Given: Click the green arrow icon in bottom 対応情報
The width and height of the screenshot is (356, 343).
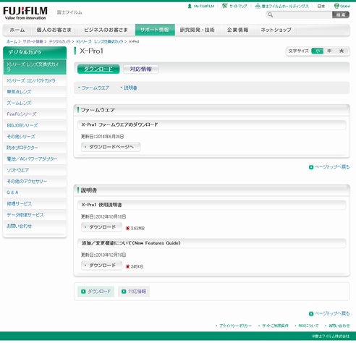Looking at the screenshot, I should coord(124,292).
